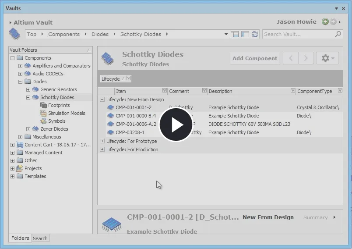352x249 pixels.
Task: Click the Zener Diodes chip icon
Action: 35,129
